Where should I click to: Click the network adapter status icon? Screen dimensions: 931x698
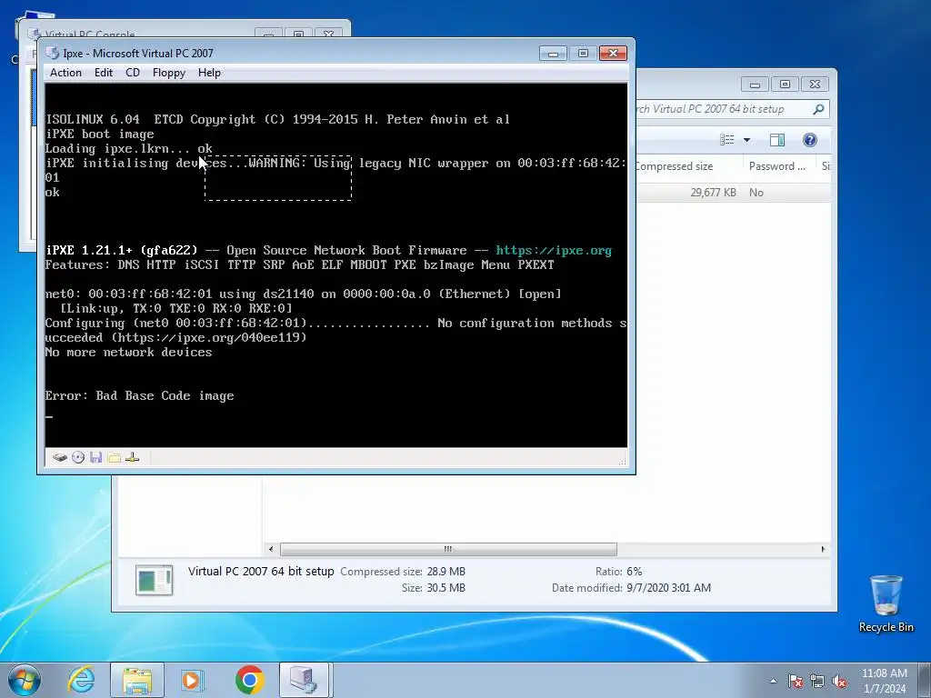click(133, 458)
